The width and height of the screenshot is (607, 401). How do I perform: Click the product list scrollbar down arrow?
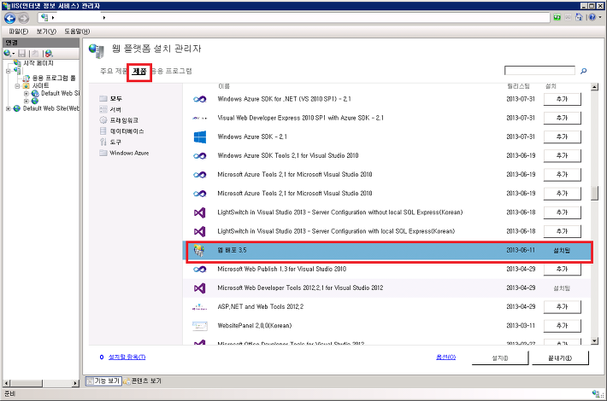(595, 341)
